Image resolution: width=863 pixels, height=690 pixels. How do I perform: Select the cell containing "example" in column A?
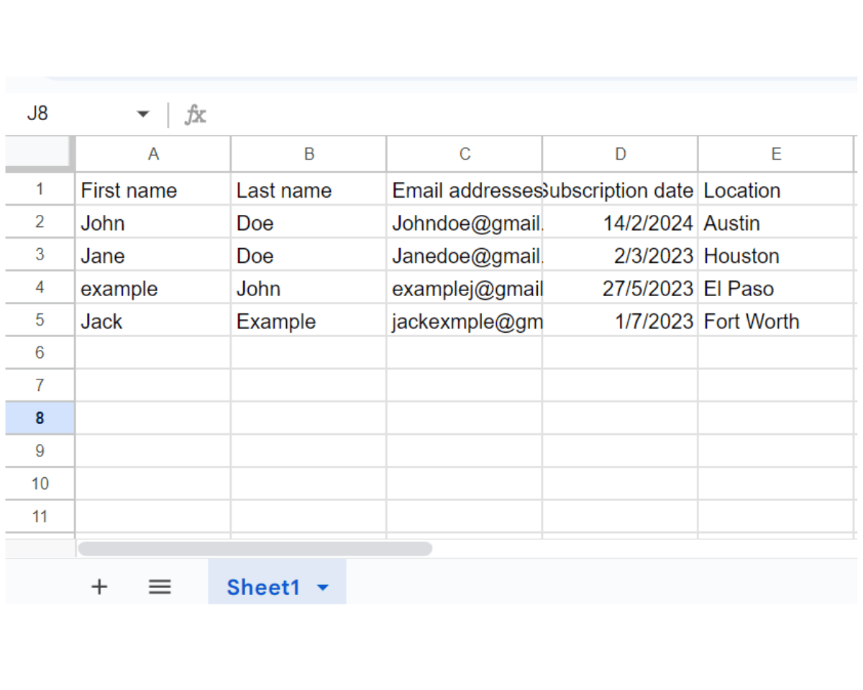[153, 287]
